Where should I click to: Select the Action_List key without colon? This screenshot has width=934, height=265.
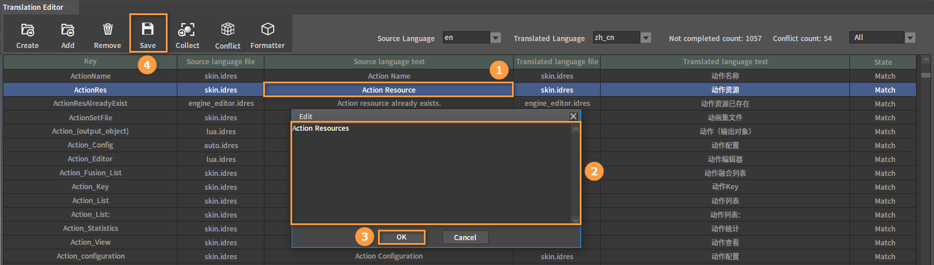point(90,201)
